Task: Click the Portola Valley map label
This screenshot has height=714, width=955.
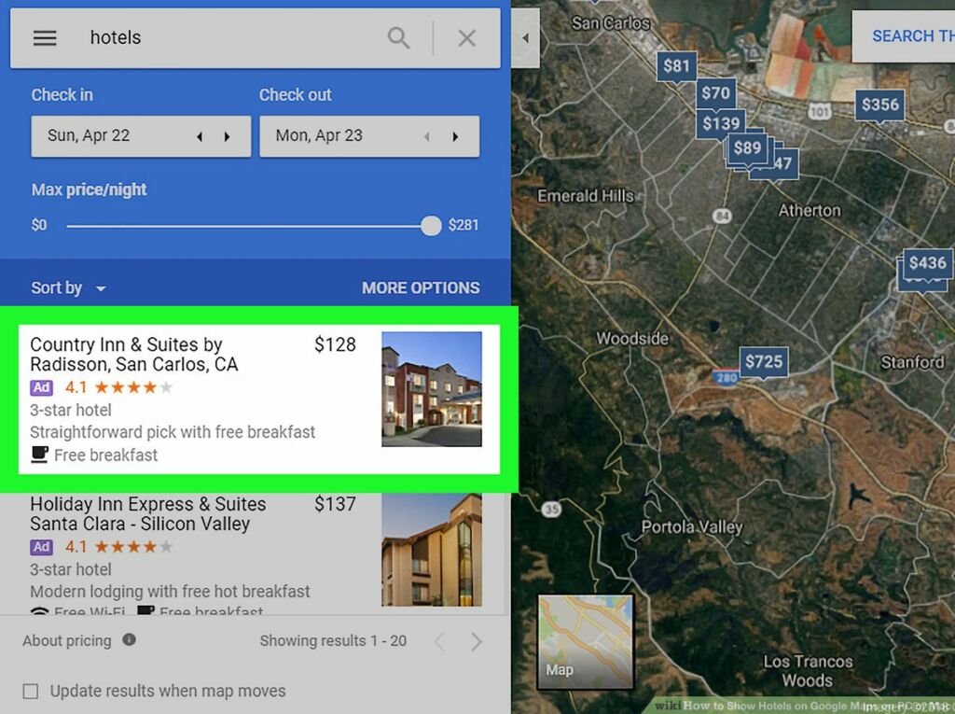Action: (692, 527)
